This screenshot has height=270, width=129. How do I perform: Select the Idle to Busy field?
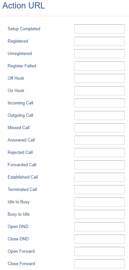[100, 202]
